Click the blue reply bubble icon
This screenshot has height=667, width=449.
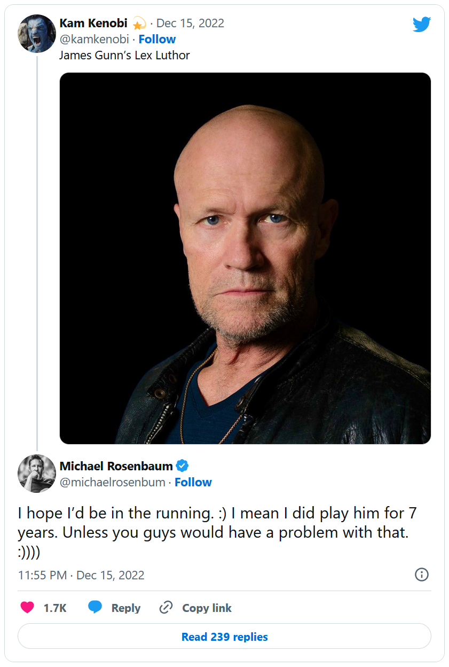tap(95, 608)
